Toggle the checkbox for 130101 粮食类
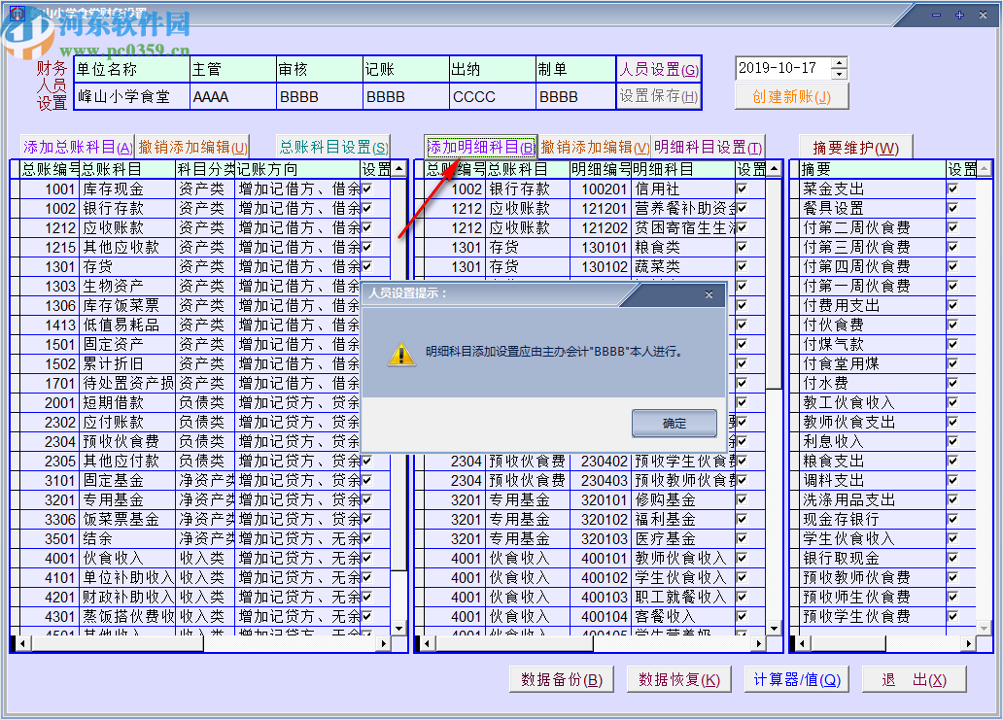Viewport: 1003px width, 720px height. (742, 247)
